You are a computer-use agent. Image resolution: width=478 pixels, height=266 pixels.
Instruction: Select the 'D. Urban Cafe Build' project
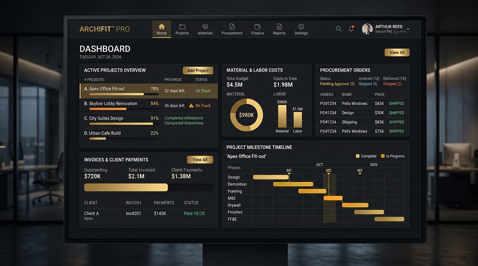point(149,135)
